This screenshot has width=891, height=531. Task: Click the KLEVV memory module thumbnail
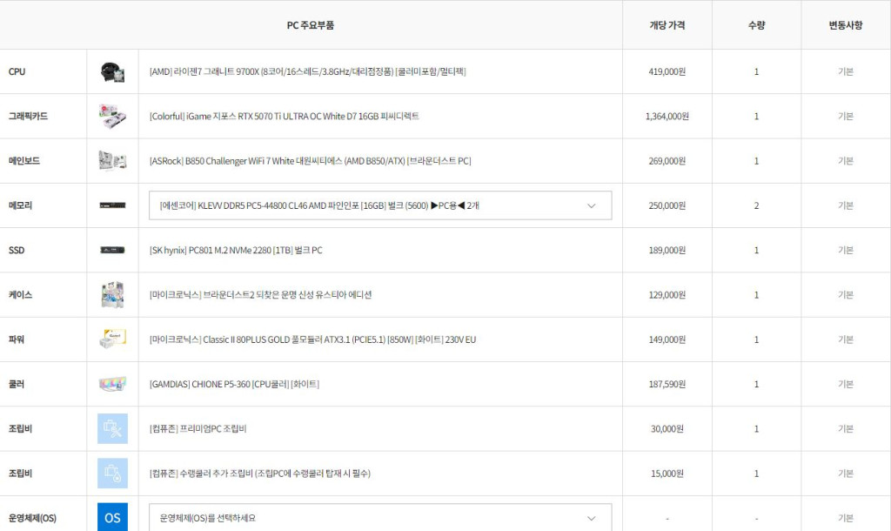112,205
